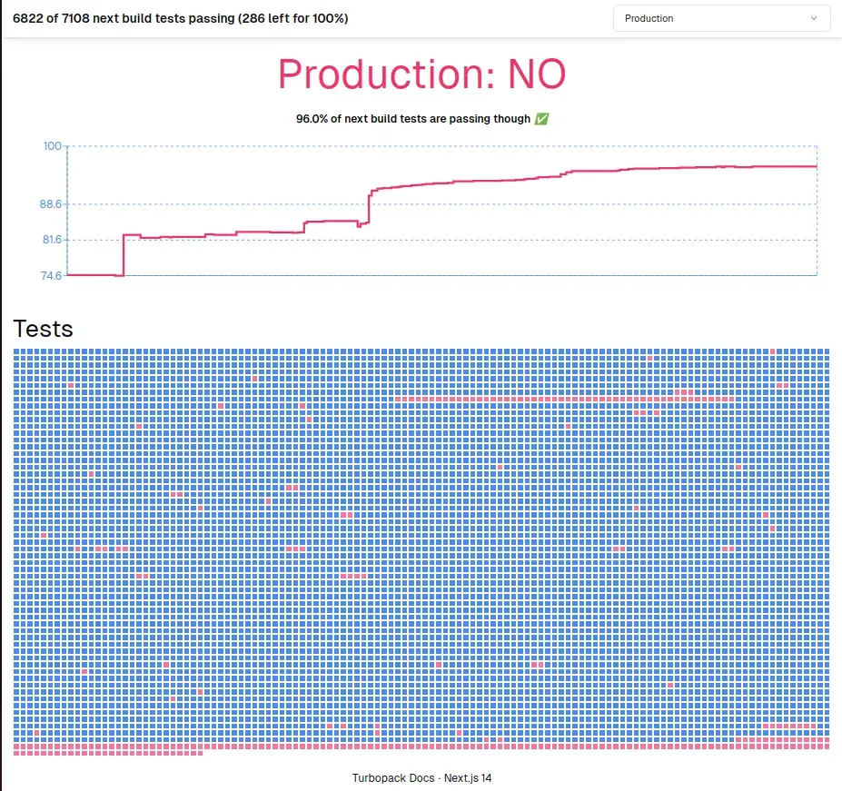Click the first vertical jump in the chart line

tap(124, 255)
